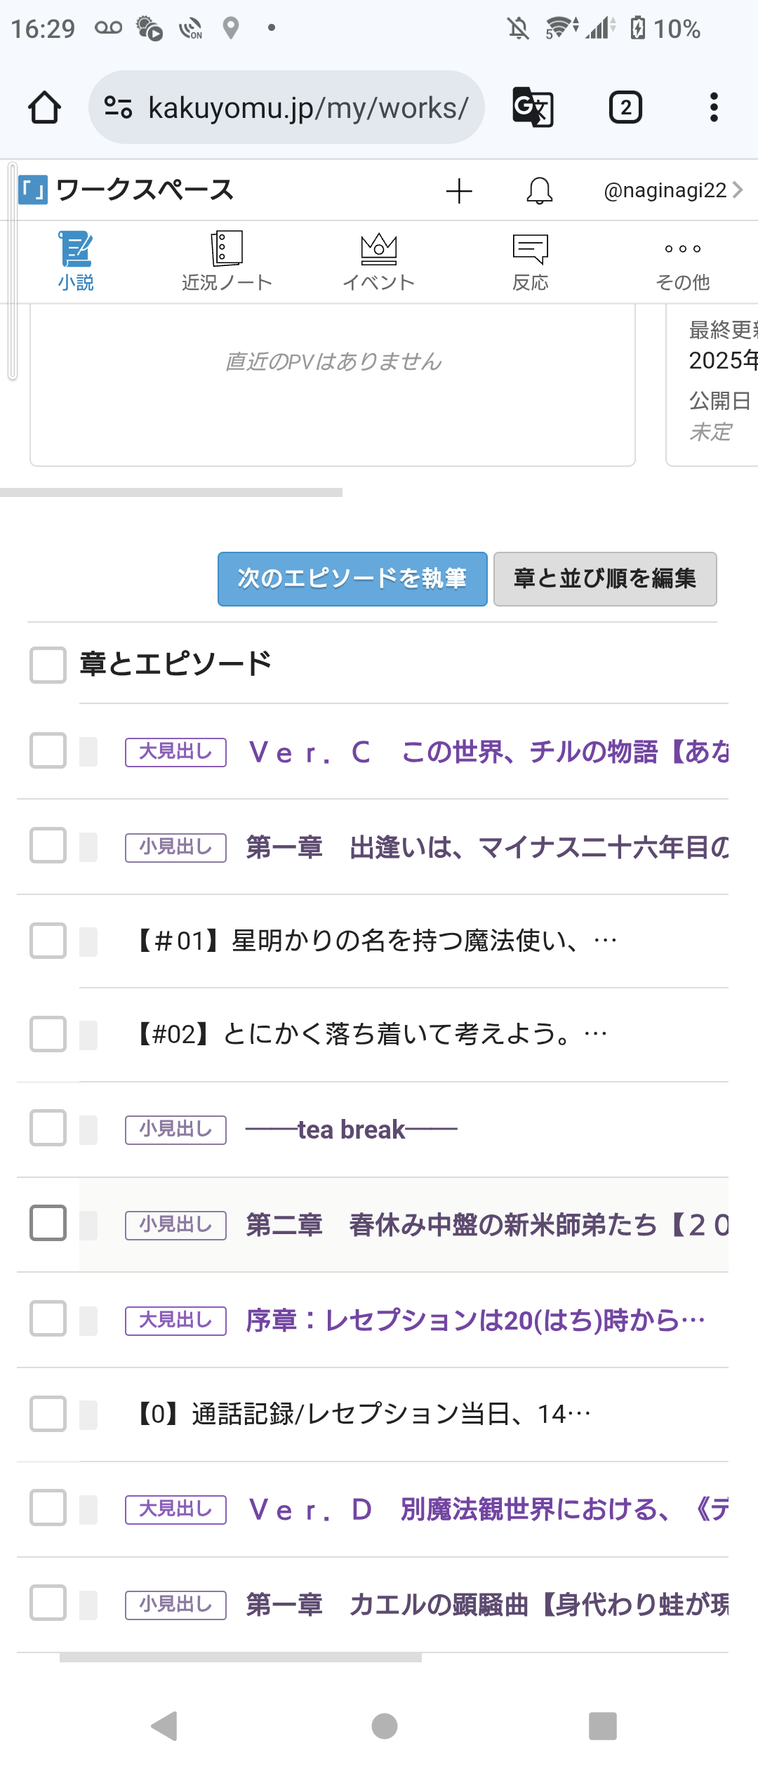Open notifications bell icon
758x1769 pixels.
[539, 191]
